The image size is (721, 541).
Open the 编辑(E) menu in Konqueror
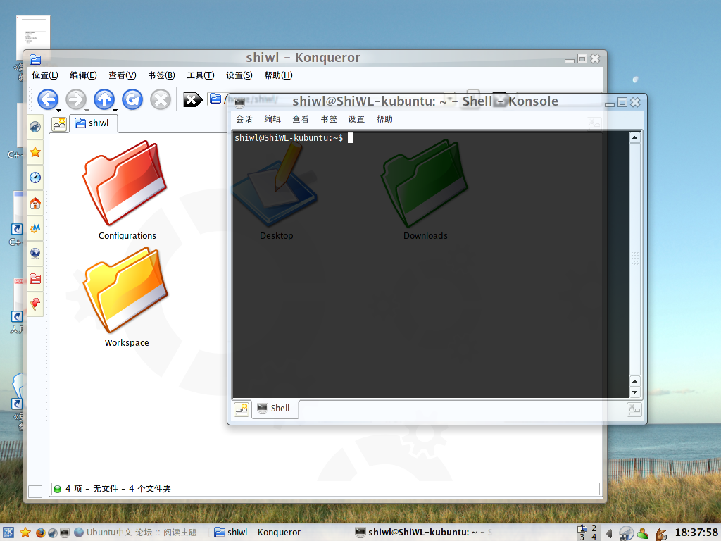coord(83,75)
